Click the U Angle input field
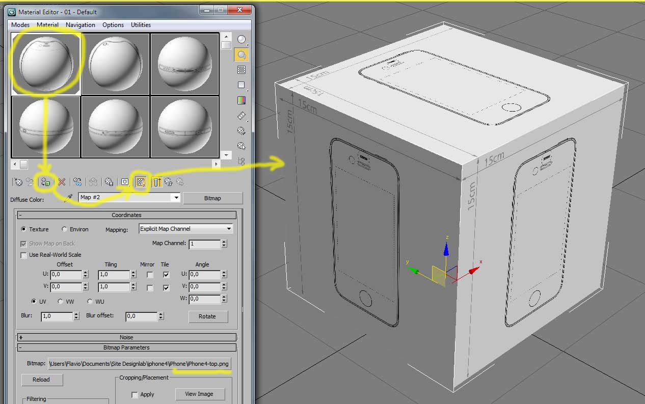Image resolution: width=645 pixels, height=404 pixels. tap(204, 274)
